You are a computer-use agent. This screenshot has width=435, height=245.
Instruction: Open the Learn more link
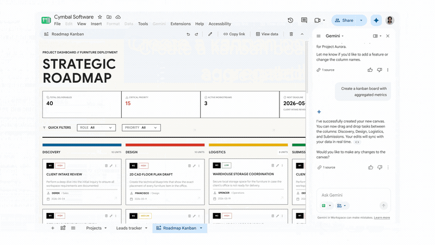[382, 217]
